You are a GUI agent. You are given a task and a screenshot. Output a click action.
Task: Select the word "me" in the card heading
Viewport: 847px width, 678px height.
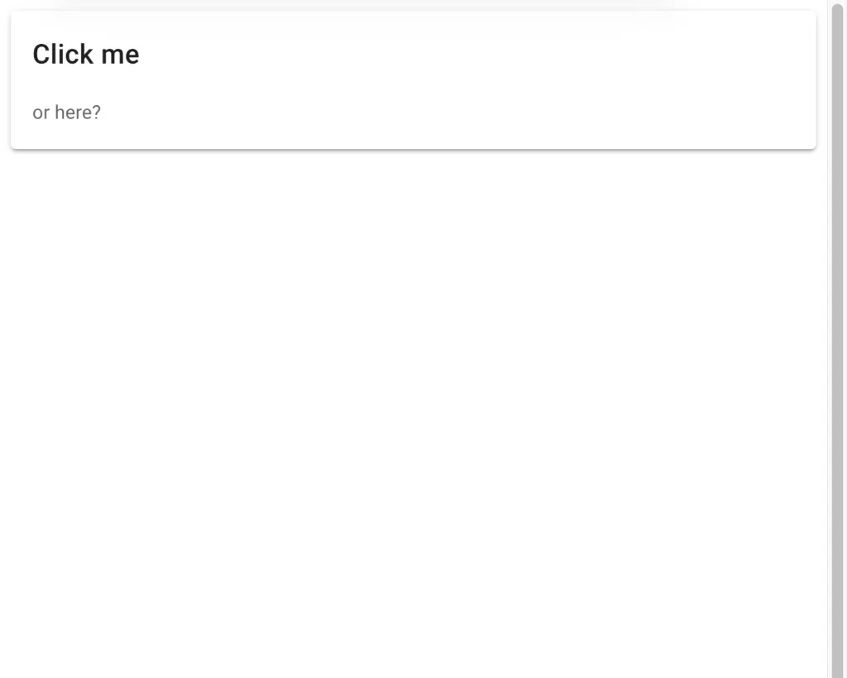pyautogui.click(x=121, y=55)
